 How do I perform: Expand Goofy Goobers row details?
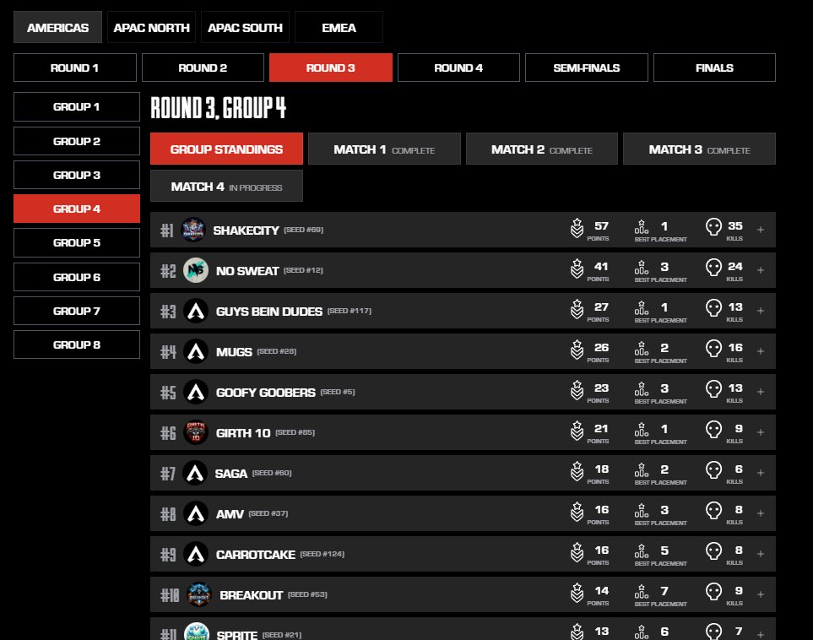[x=760, y=392]
